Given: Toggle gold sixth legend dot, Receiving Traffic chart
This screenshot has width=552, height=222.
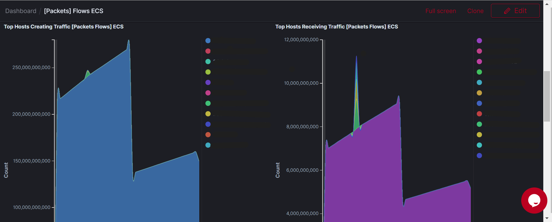Looking at the screenshot, I should pyautogui.click(x=479, y=93).
